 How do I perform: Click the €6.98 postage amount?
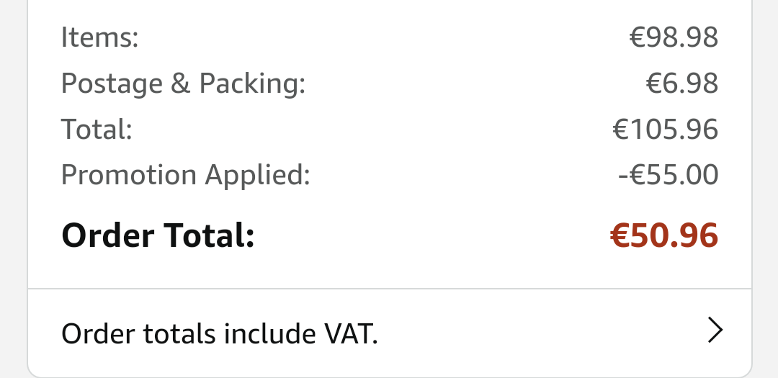[x=681, y=84]
